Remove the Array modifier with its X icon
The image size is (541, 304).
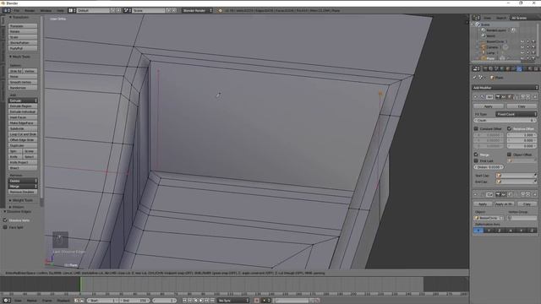pos(535,97)
